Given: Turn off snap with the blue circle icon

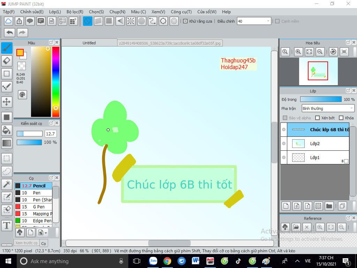Looking at the screenshot, I should (x=88, y=21).
